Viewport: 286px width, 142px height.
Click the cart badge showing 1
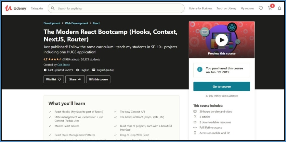coord(272,6)
